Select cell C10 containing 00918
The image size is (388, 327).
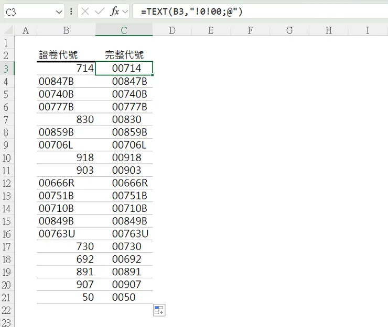coord(124,157)
